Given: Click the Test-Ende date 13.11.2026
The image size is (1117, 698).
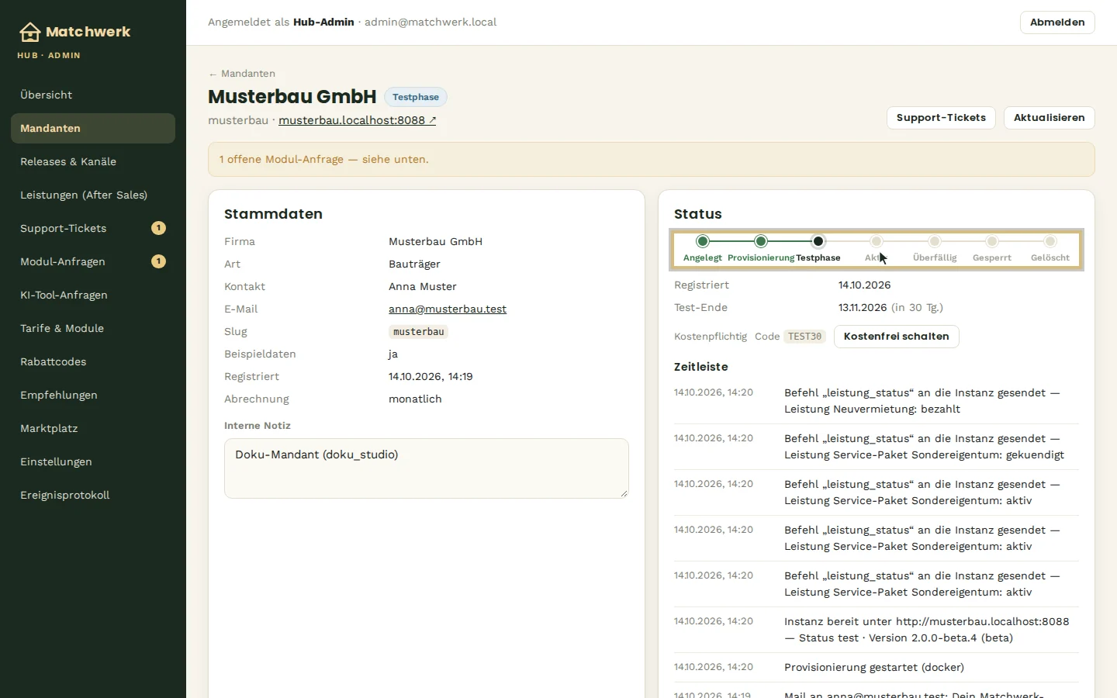Looking at the screenshot, I should (863, 308).
